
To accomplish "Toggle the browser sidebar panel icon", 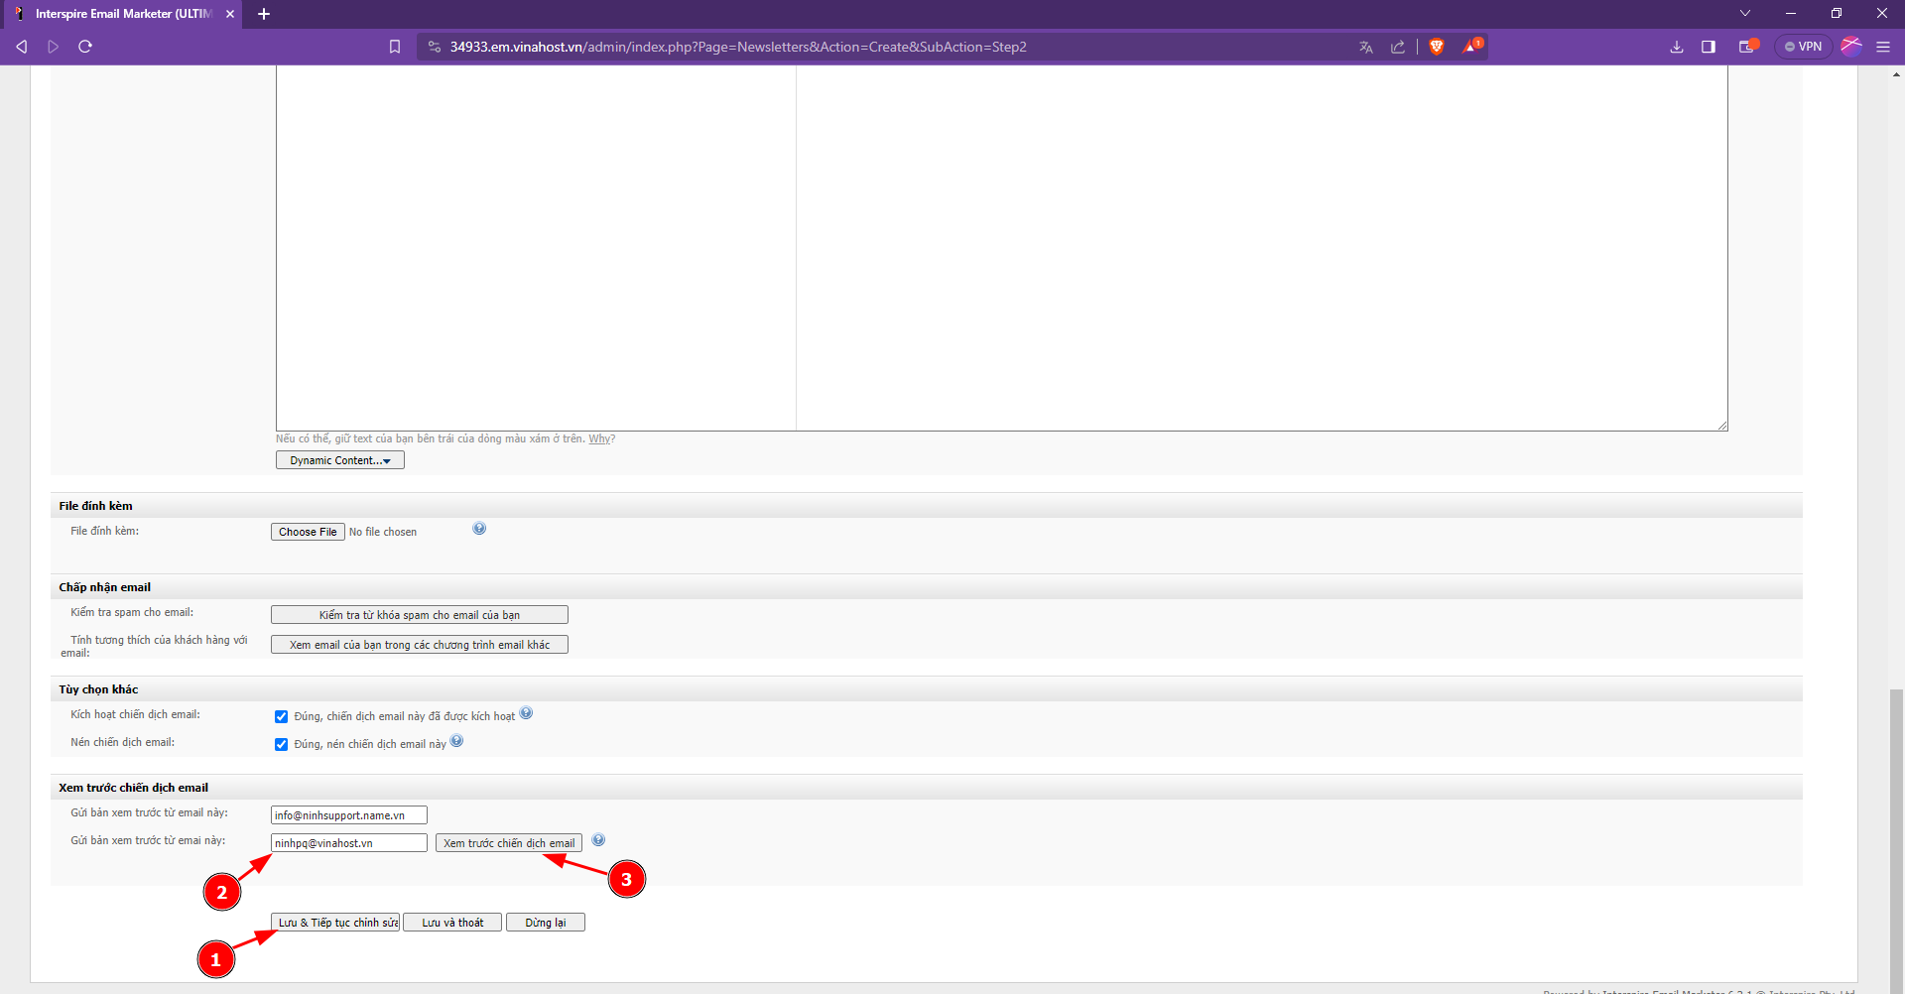I will pyautogui.click(x=1709, y=47).
